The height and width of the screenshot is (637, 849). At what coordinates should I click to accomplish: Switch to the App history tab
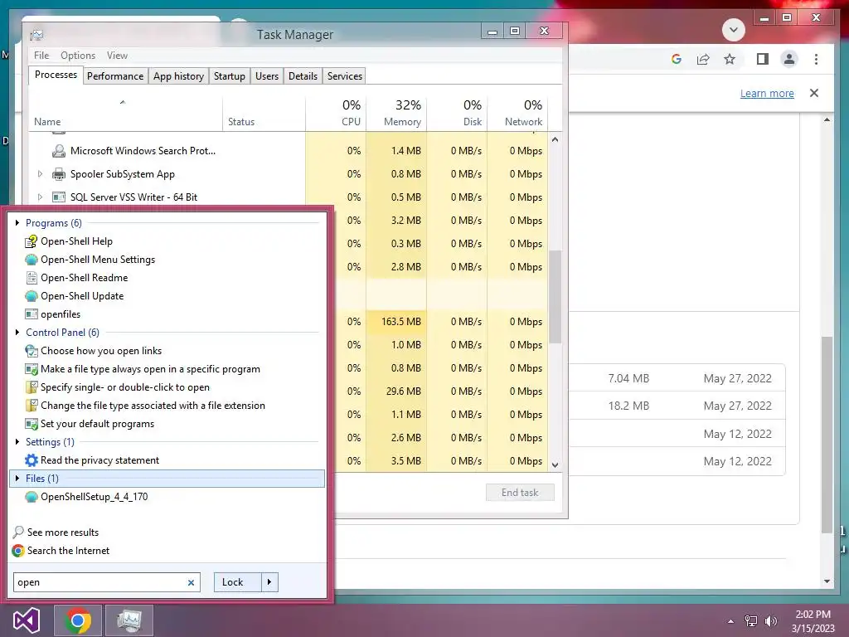[179, 76]
